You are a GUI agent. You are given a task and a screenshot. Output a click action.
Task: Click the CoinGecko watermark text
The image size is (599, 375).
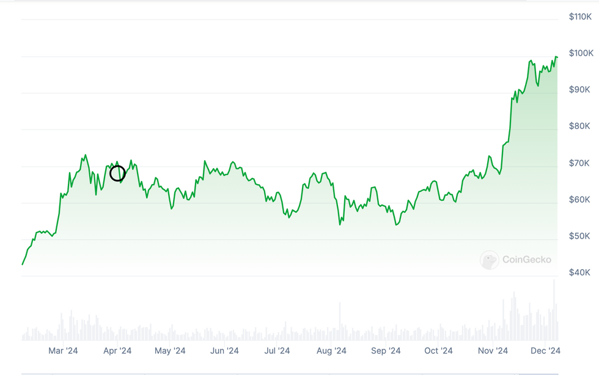[526, 260]
